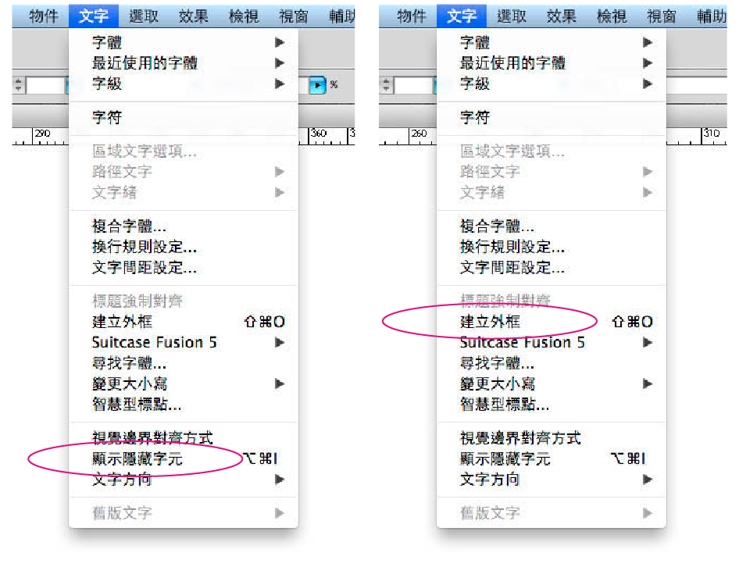Expand 最近使用的字體 submenu in the right menu
739x567 pixels.
coord(552,63)
